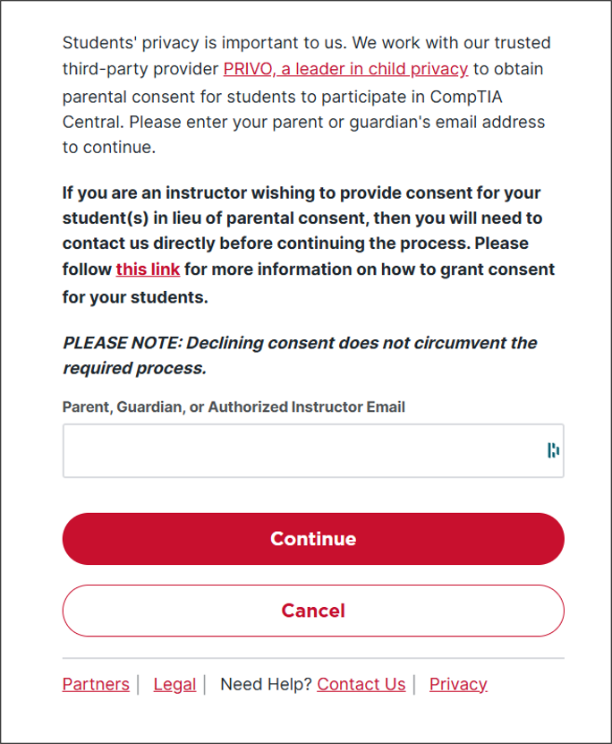
Task: Focus the Parent or Guardian email input box
Action: pos(313,450)
